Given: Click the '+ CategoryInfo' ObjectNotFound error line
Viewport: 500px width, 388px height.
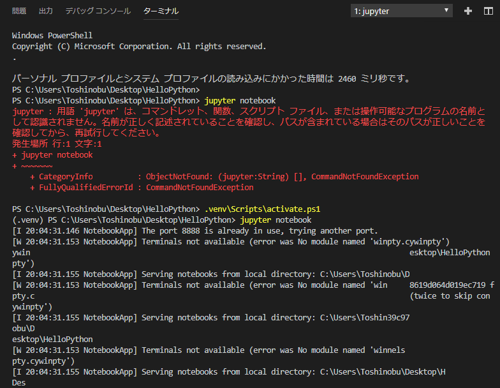Looking at the screenshot, I should point(224,177).
